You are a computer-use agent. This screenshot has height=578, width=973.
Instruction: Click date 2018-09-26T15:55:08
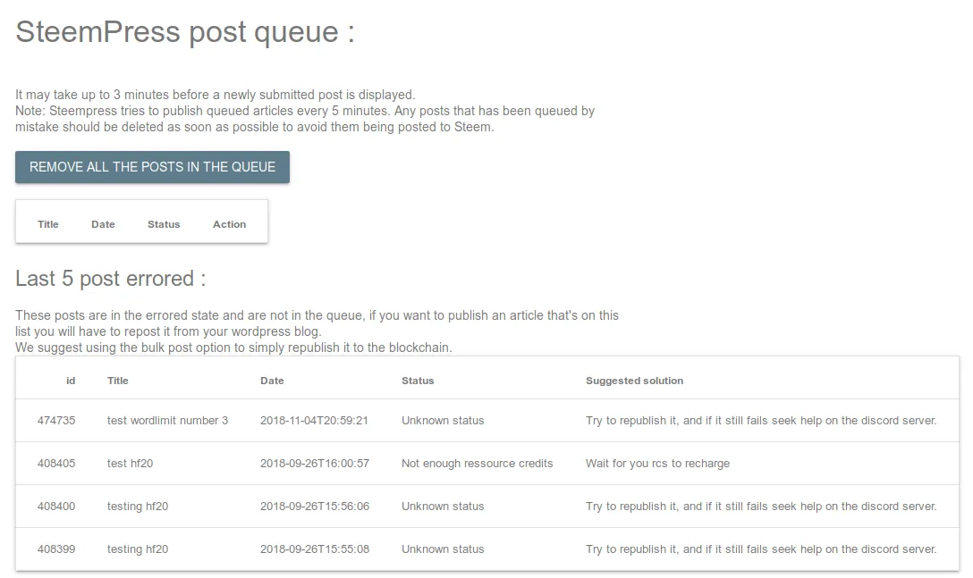[315, 549]
